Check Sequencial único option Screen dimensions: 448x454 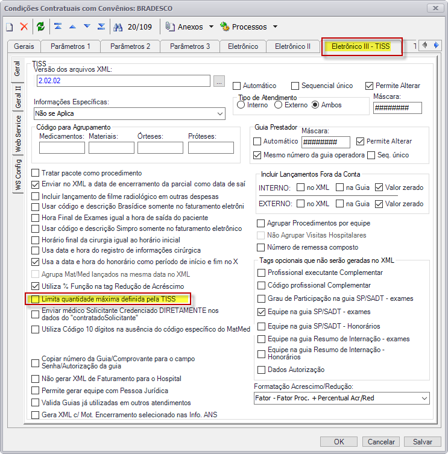295,86
